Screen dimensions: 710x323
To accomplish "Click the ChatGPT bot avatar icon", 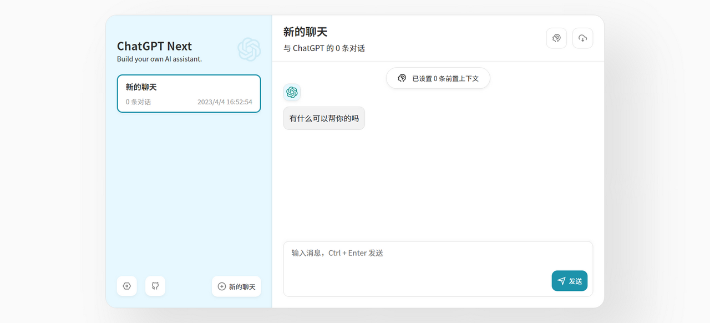I will [292, 93].
